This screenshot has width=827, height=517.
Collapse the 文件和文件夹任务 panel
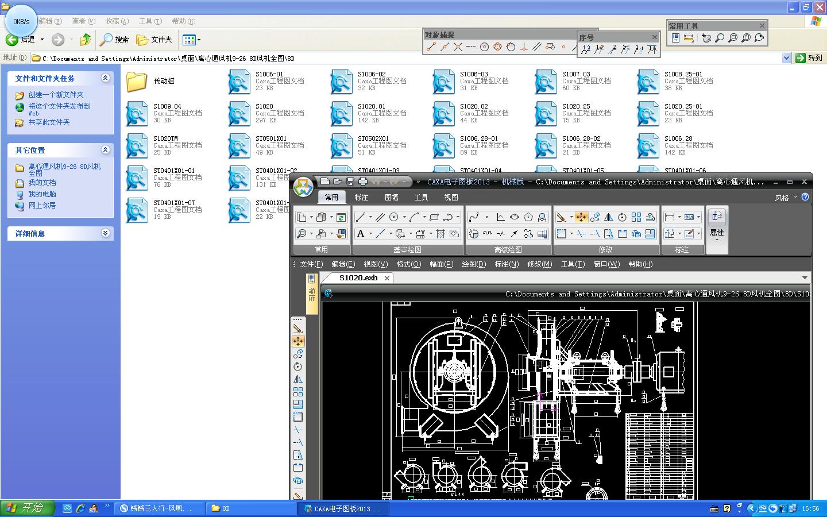tap(105, 78)
